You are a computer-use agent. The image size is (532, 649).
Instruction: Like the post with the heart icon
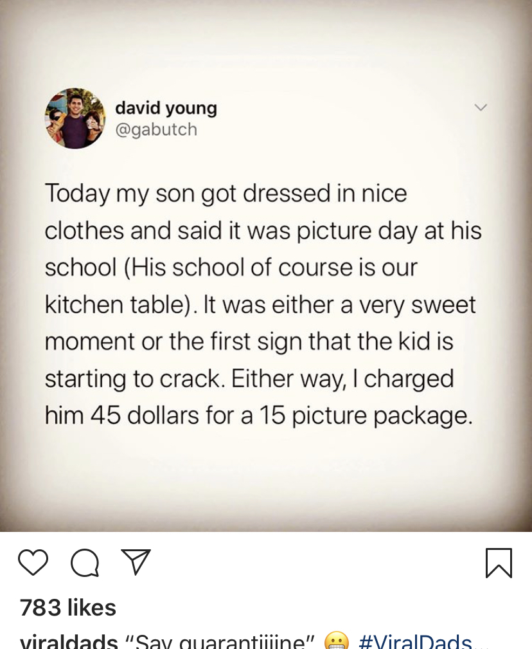[x=33, y=563]
